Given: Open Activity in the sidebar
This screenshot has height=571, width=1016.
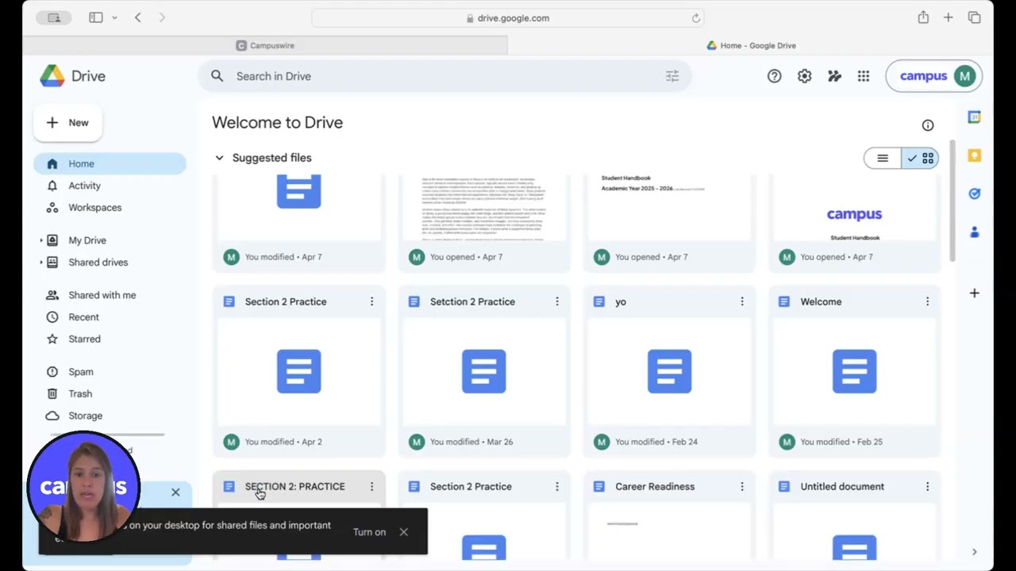Looking at the screenshot, I should point(110,186).
